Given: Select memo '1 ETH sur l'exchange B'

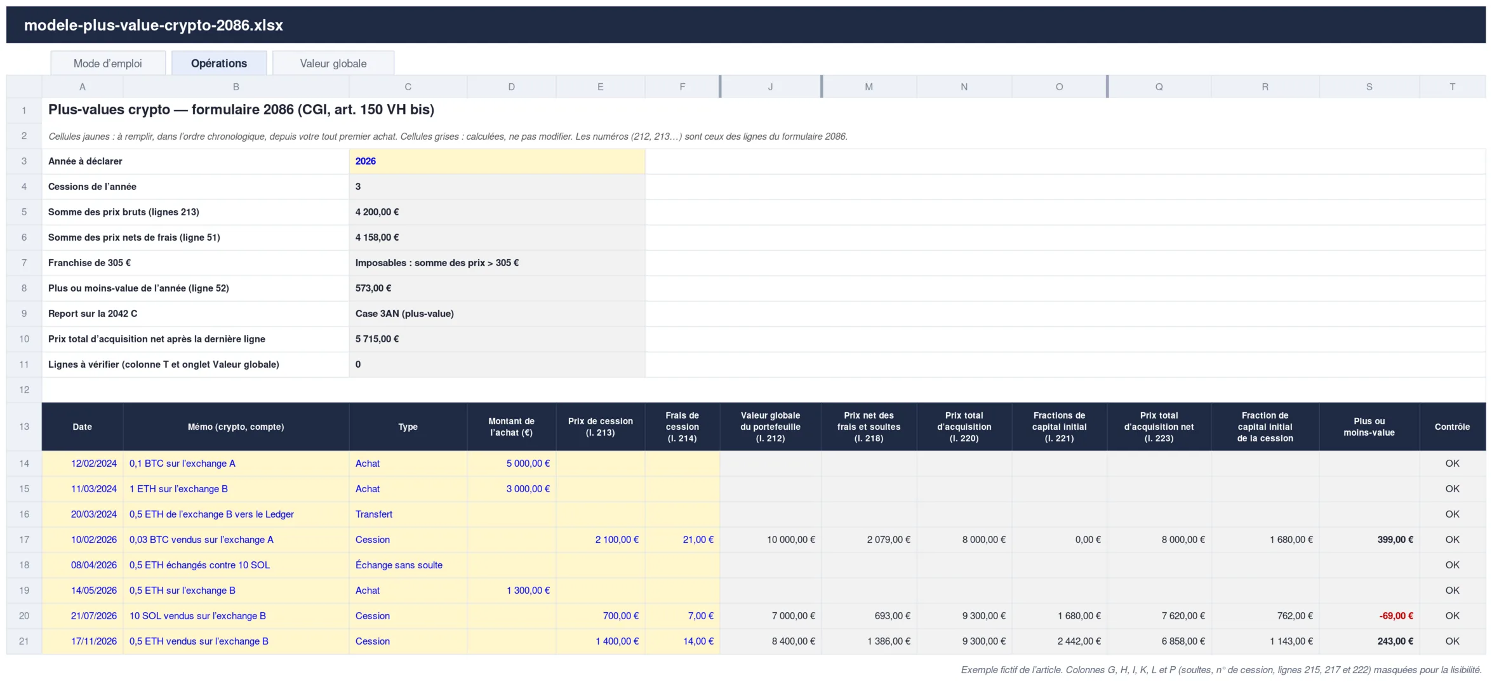Looking at the screenshot, I should [x=236, y=489].
